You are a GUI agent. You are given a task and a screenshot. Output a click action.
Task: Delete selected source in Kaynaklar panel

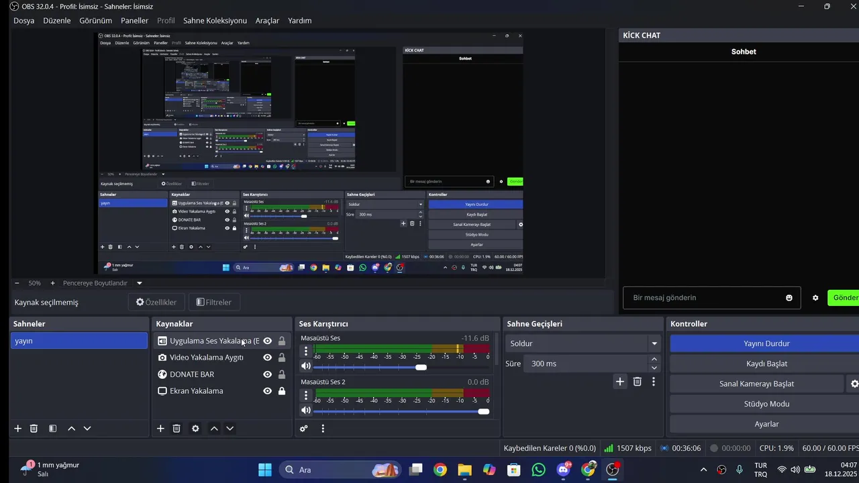176,429
